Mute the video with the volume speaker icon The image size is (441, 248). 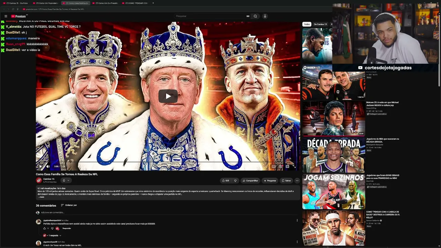click(48, 166)
